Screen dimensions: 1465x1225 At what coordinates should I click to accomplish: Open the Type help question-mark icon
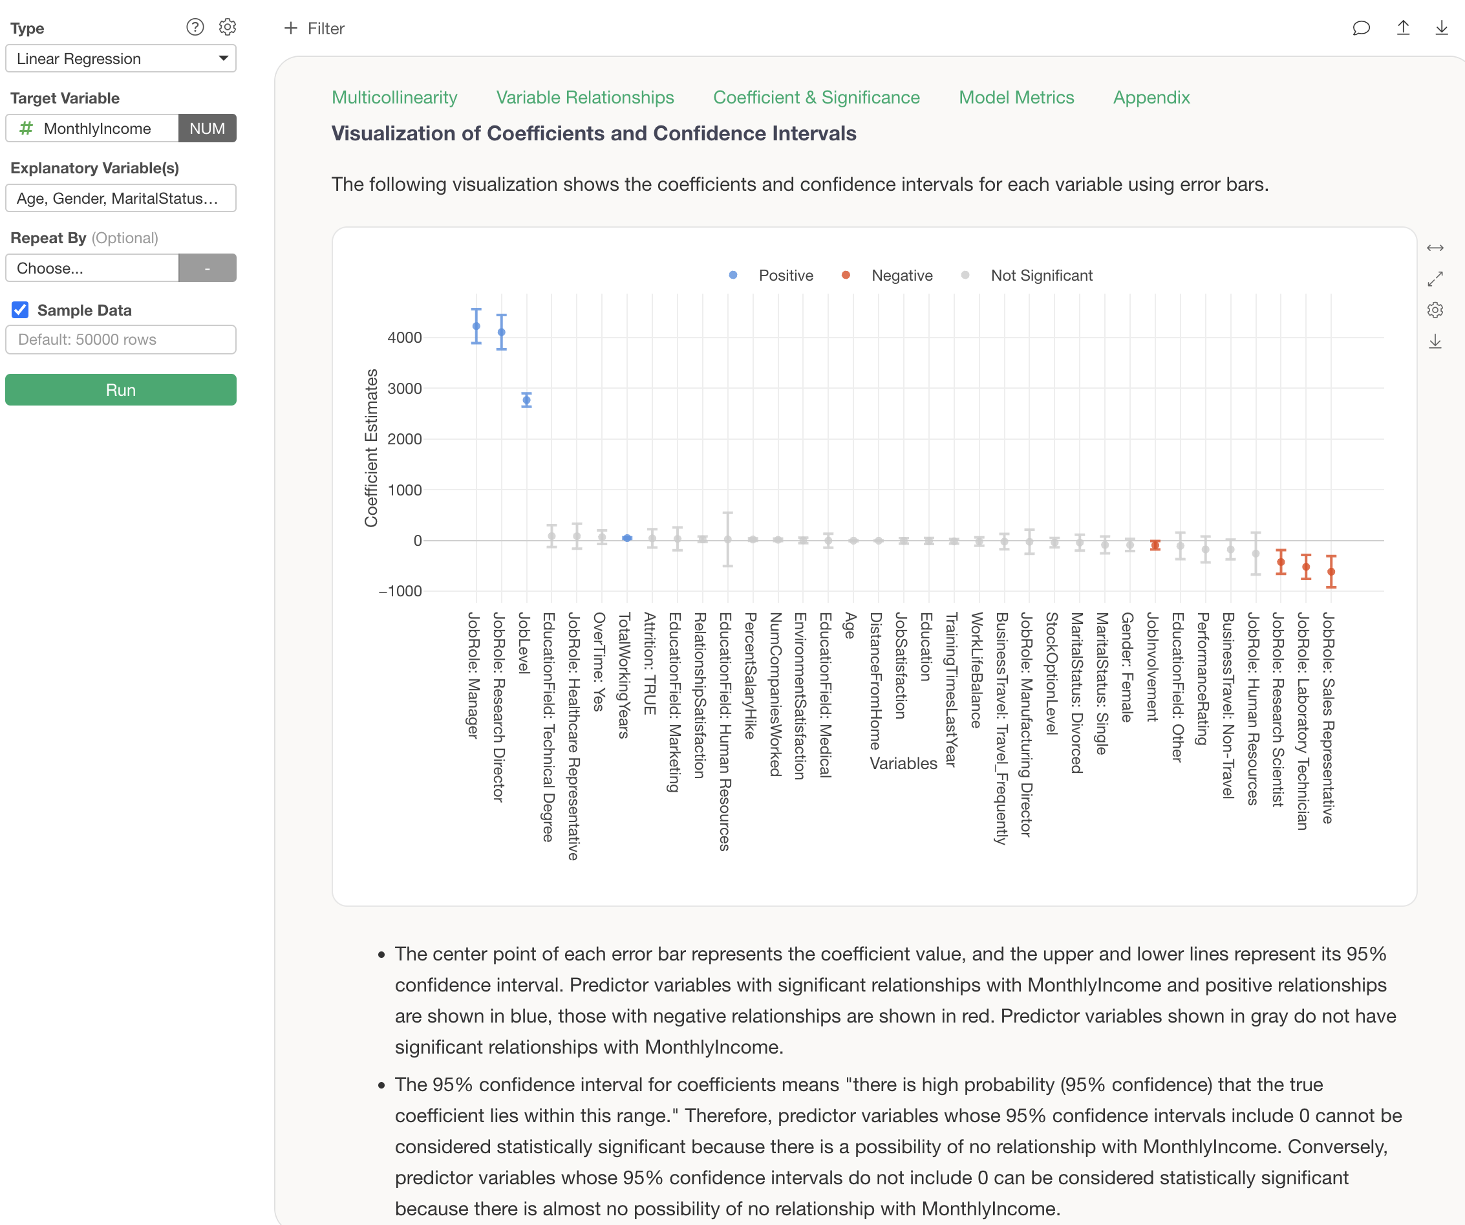(195, 27)
